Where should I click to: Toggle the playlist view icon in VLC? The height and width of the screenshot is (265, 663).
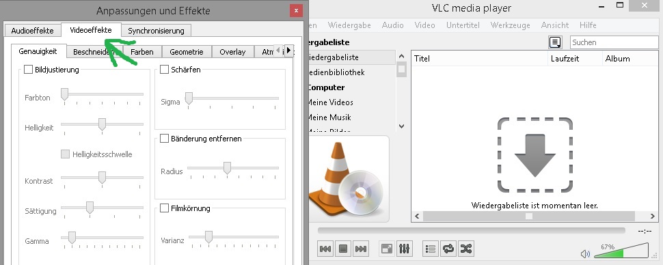431,249
